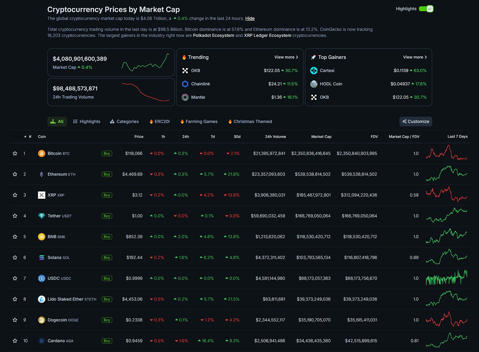479x352 pixels.
Task: Click the USDC logo icon
Action: 41,278
